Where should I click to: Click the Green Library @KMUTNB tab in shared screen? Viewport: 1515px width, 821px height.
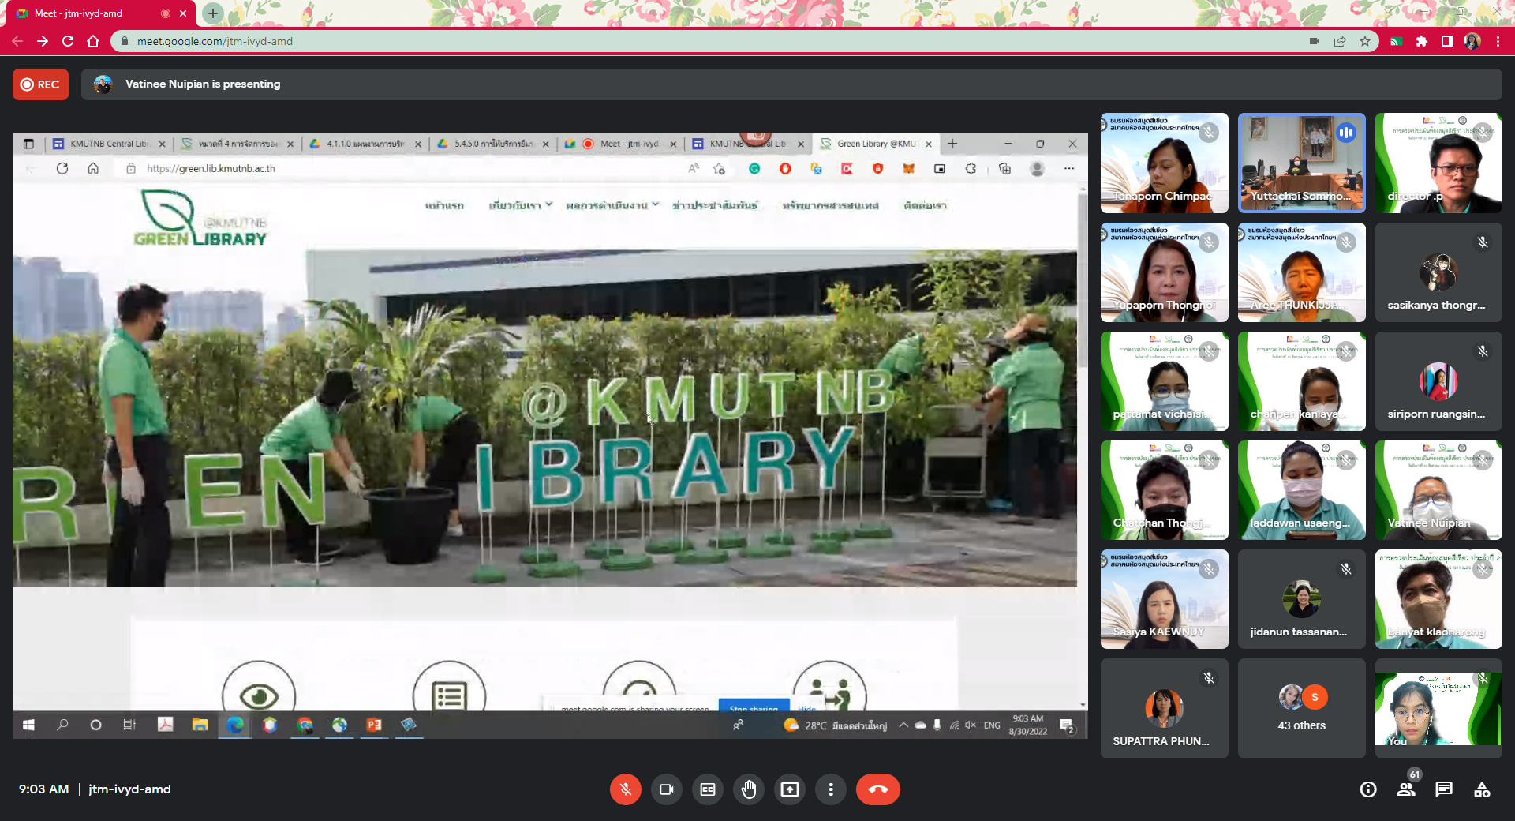click(x=875, y=144)
